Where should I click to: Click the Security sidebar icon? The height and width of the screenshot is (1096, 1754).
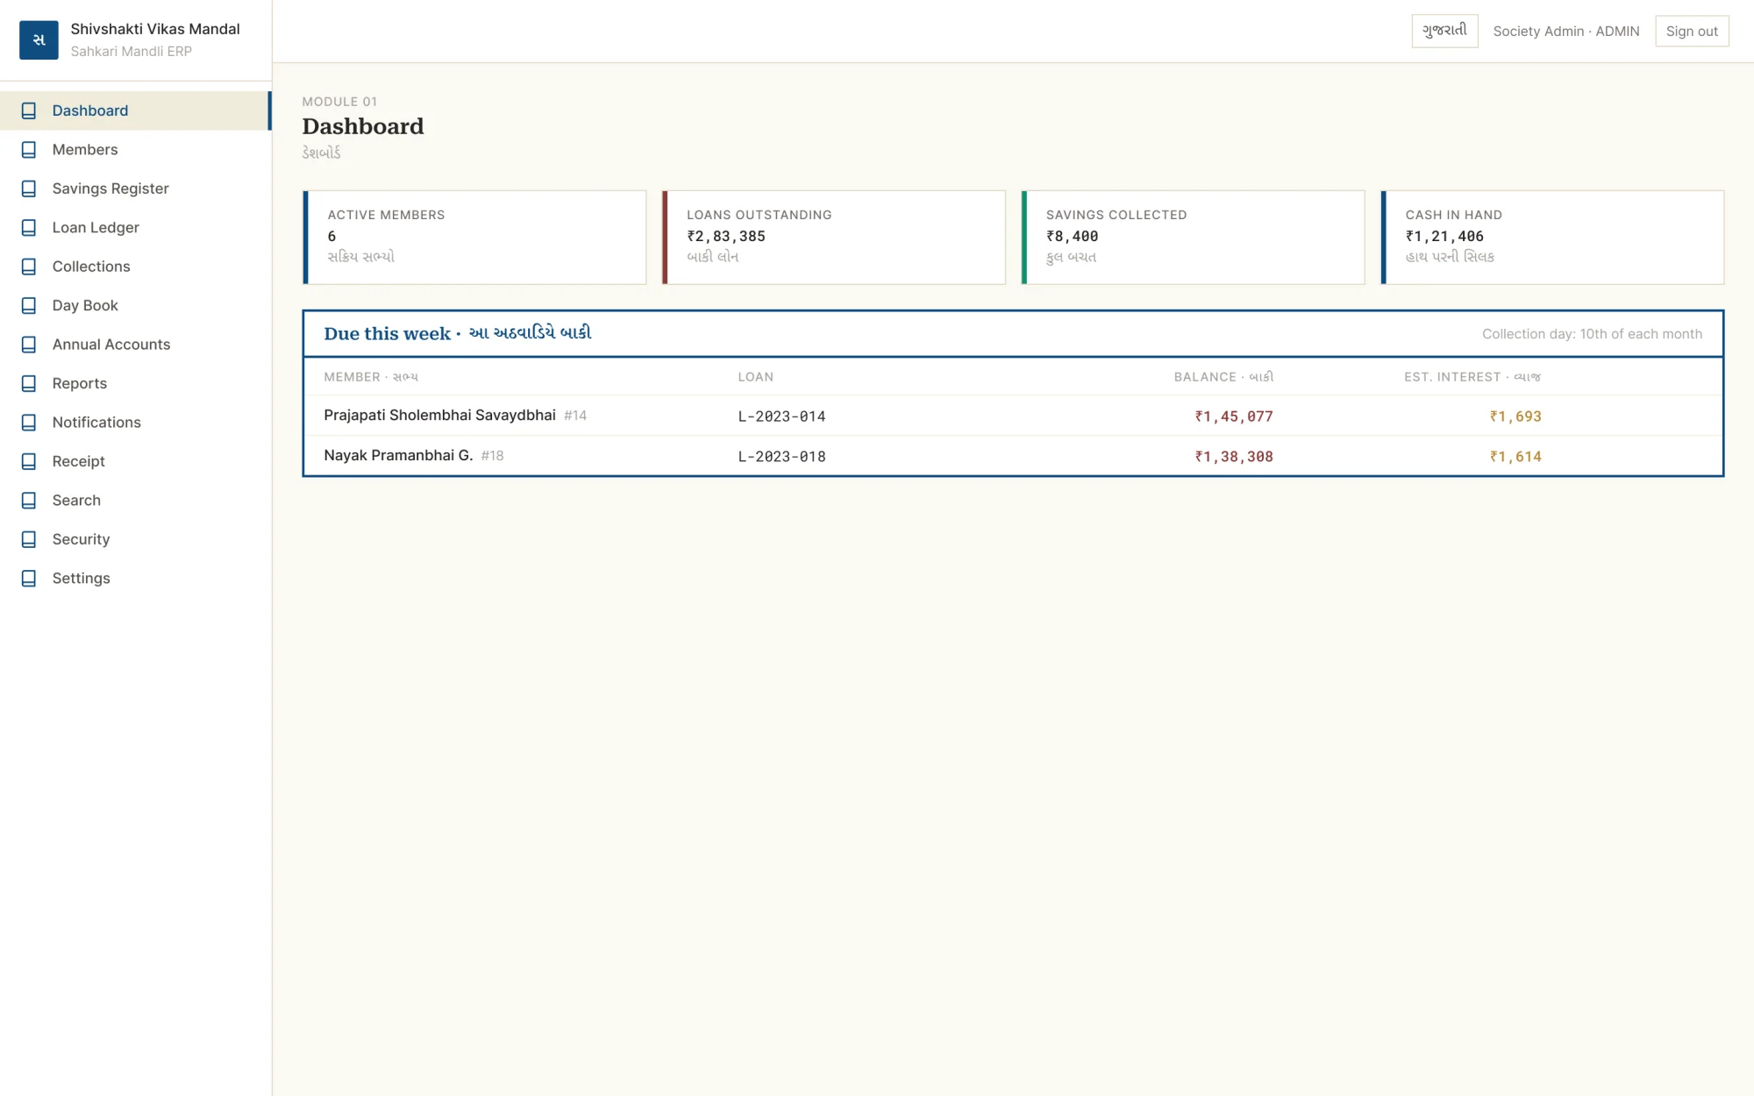click(x=29, y=540)
